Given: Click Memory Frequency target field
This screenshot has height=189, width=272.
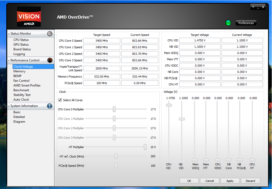Looking at the screenshot, I should [x=102, y=77].
